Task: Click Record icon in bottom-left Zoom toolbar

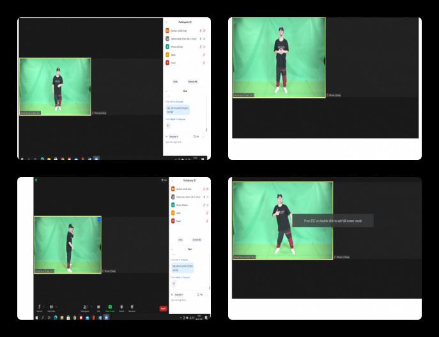Action: coord(121,308)
